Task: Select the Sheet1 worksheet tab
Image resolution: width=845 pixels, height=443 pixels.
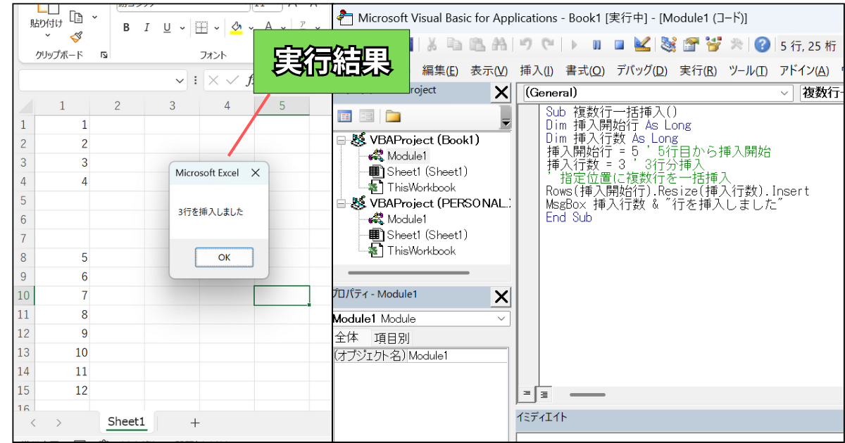Action: (x=127, y=422)
